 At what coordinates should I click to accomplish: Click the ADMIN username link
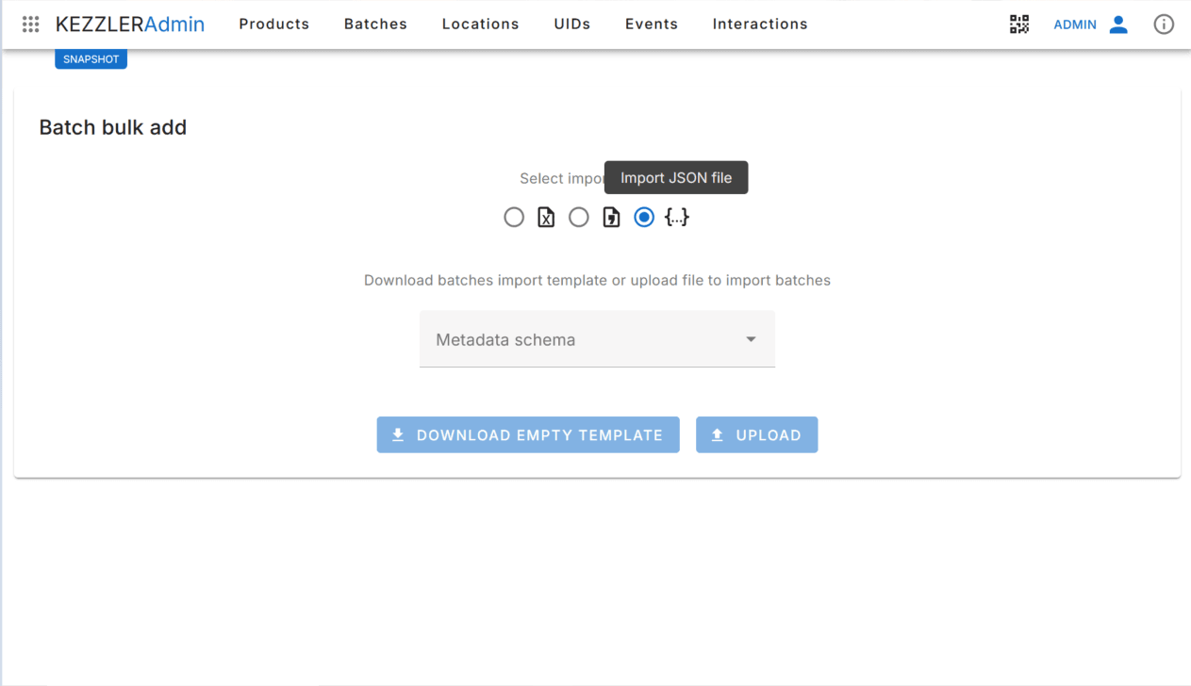(x=1075, y=24)
